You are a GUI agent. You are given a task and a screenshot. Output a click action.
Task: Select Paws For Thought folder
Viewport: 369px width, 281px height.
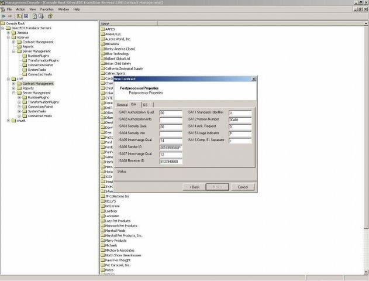click(x=116, y=260)
